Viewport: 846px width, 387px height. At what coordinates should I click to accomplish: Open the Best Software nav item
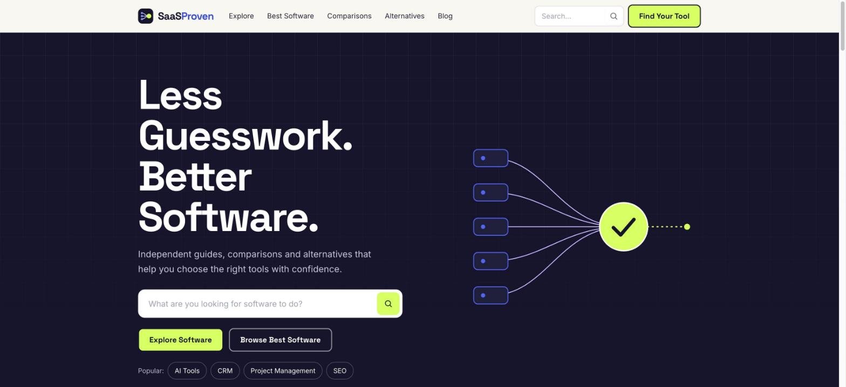pyautogui.click(x=290, y=16)
